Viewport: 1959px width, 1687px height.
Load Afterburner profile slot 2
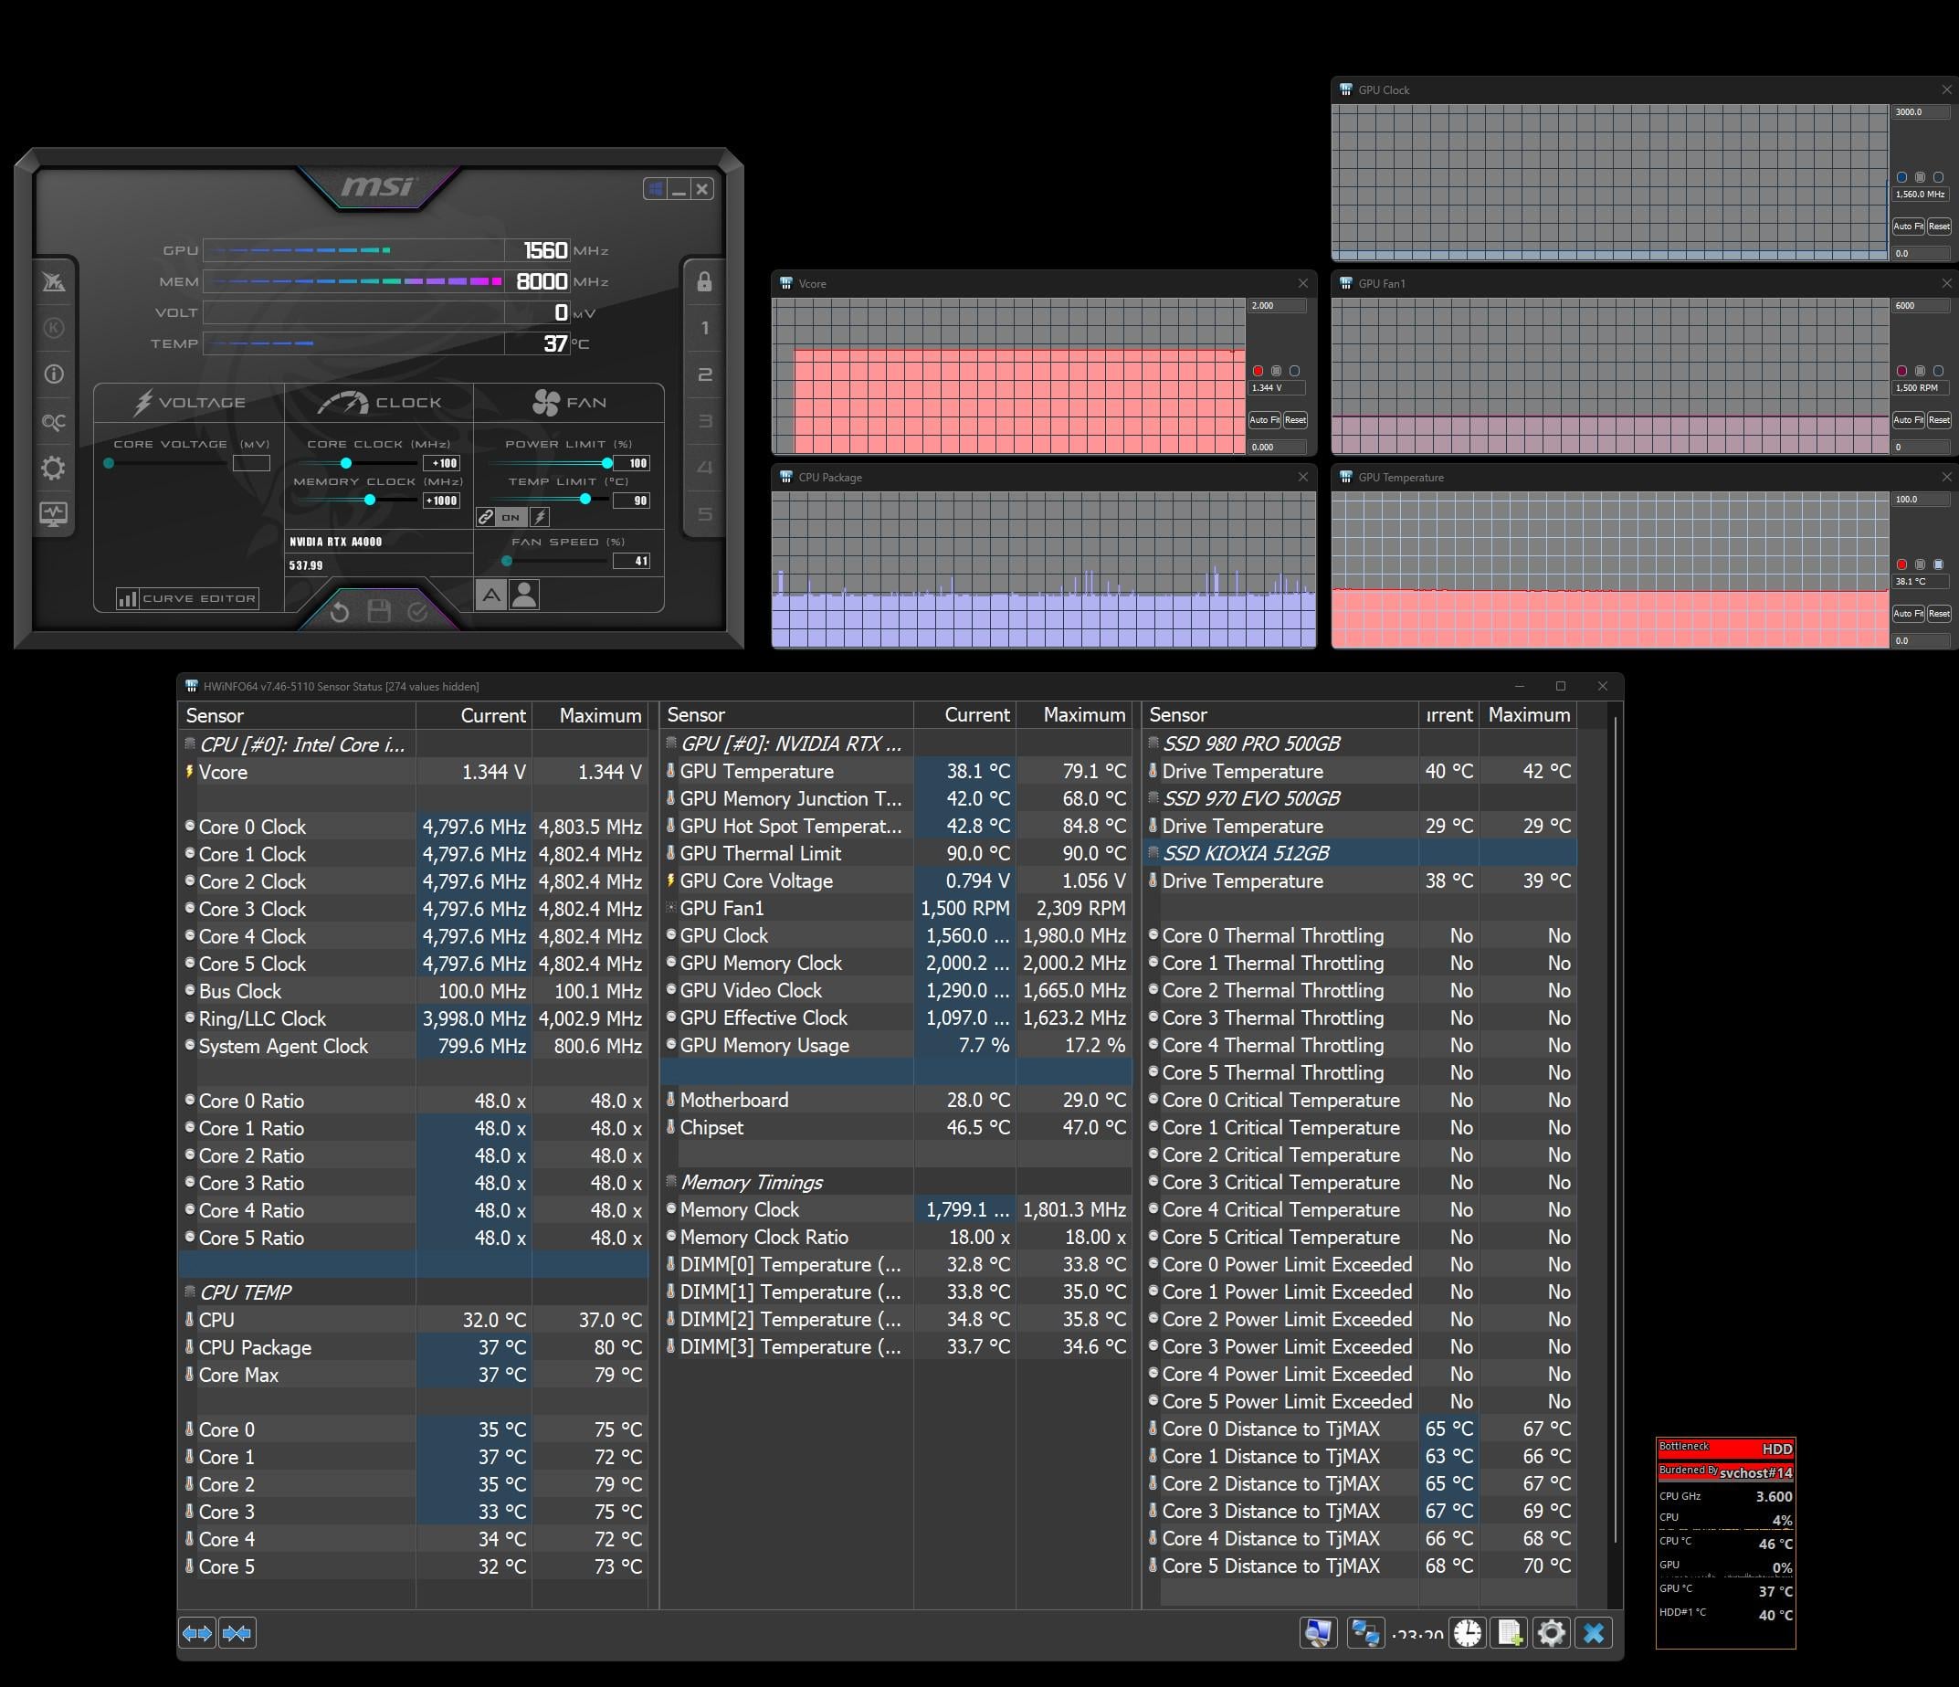point(704,374)
